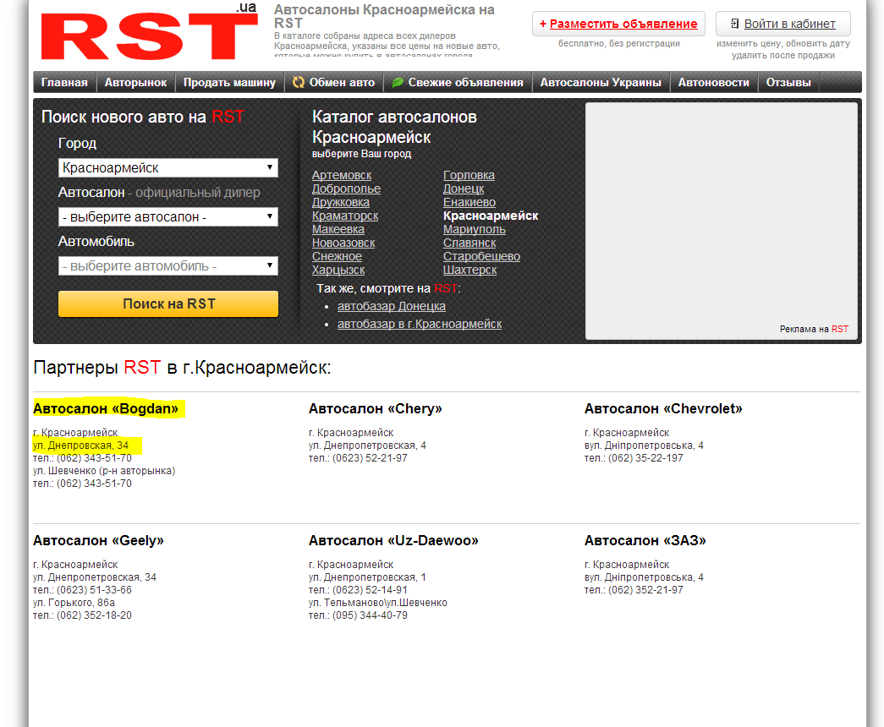Click the Автосалон «Chevrolet» heading
884x727 pixels.
pyautogui.click(x=663, y=408)
